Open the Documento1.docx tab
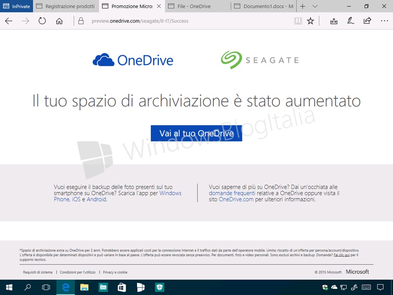This screenshot has height=295, width=393. 264,6
